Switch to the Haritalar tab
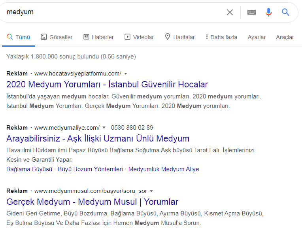 pos(180,37)
